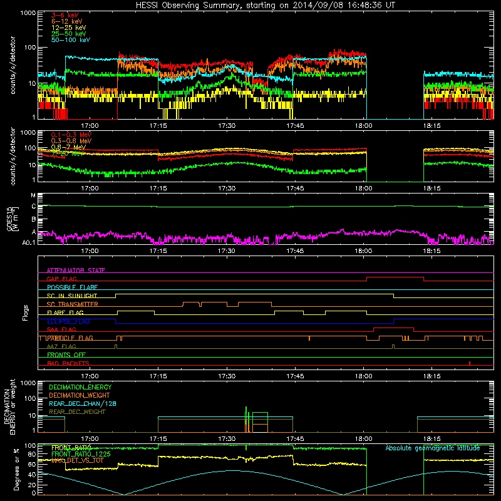Select the 6-12 keV legend label
This screenshot has width=501, height=501.
point(67,21)
